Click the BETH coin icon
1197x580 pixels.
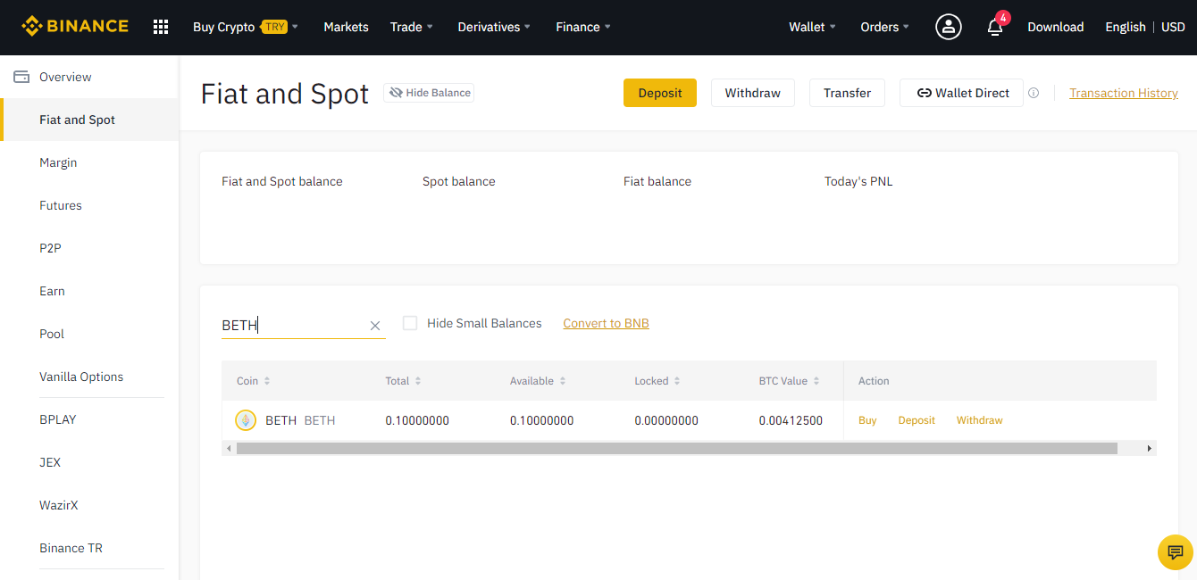tap(246, 420)
